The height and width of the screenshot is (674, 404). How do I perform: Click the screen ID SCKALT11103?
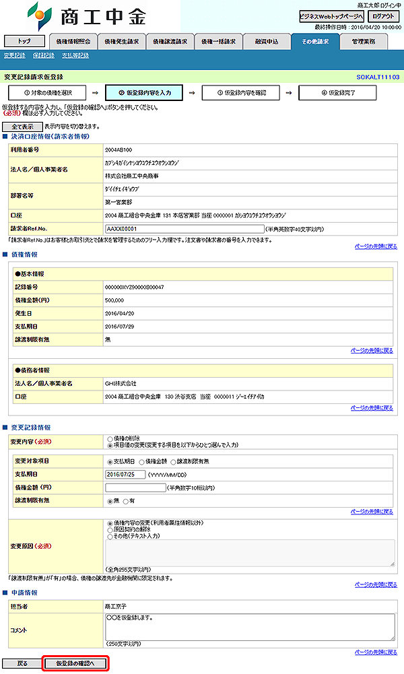(378, 77)
